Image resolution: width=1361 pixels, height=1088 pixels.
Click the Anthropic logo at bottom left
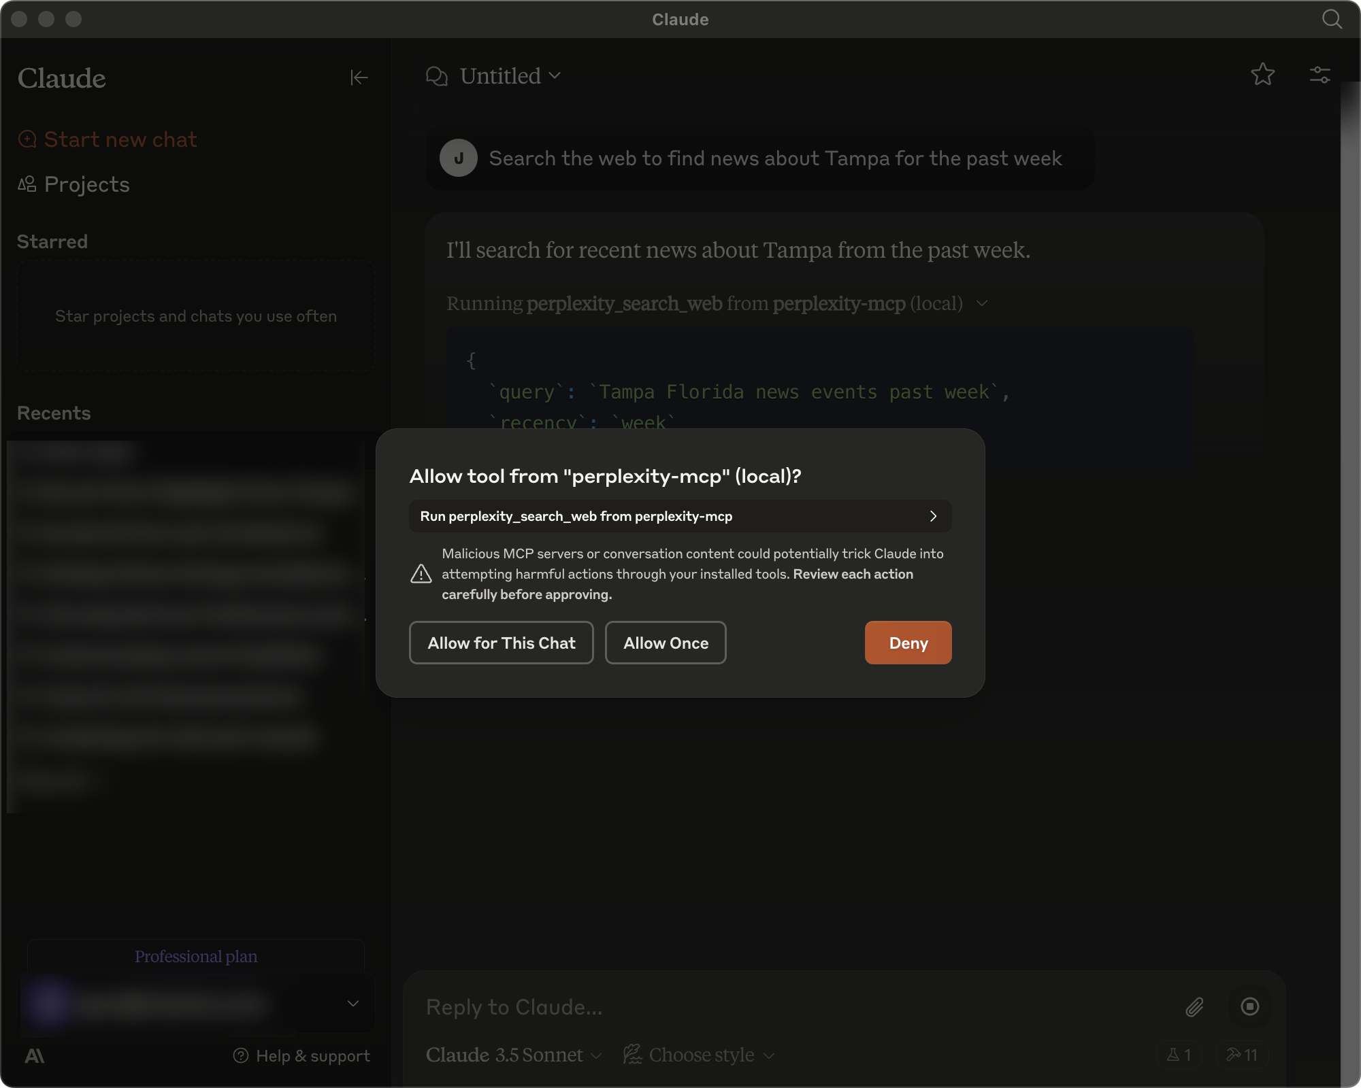click(35, 1055)
